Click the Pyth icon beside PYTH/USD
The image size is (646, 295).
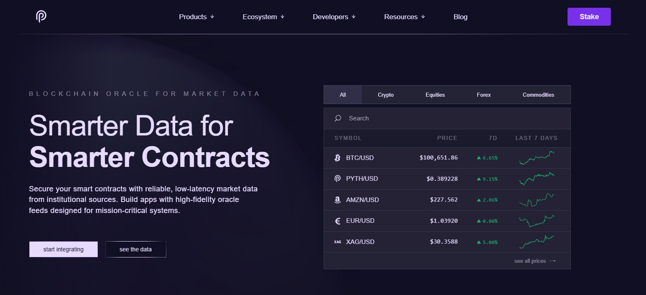[x=337, y=179]
